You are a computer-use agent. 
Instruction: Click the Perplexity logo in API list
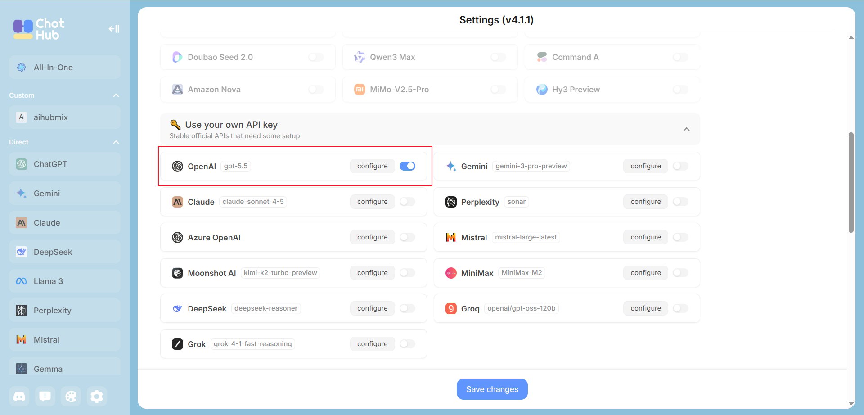click(x=451, y=202)
